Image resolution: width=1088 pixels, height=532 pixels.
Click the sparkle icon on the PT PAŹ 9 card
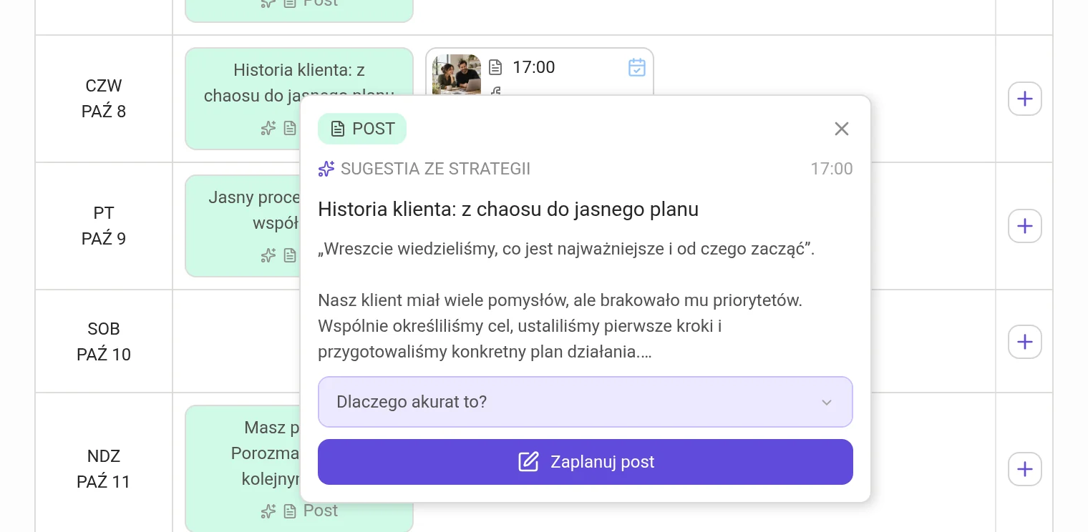click(x=268, y=255)
